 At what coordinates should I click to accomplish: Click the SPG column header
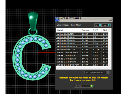105,30
